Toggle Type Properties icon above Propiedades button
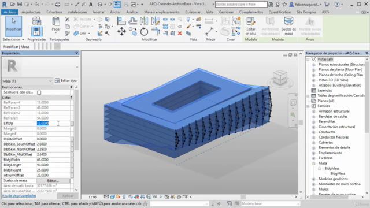This screenshot has width=370, height=208. click(x=37, y=21)
